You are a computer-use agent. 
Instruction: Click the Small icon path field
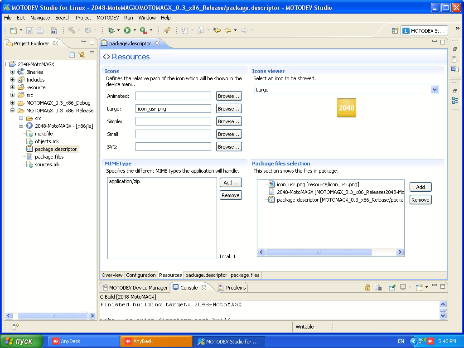pyautogui.click(x=173, y=134)
